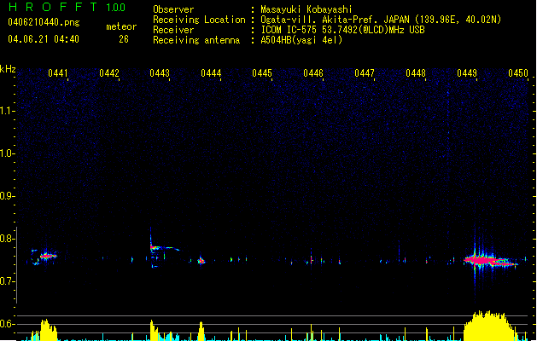Viewport: 537px width, 341px height.
Task: Click the 0.6 kHz frequency label
Action: pyautogui.click(x=7, y=324)
